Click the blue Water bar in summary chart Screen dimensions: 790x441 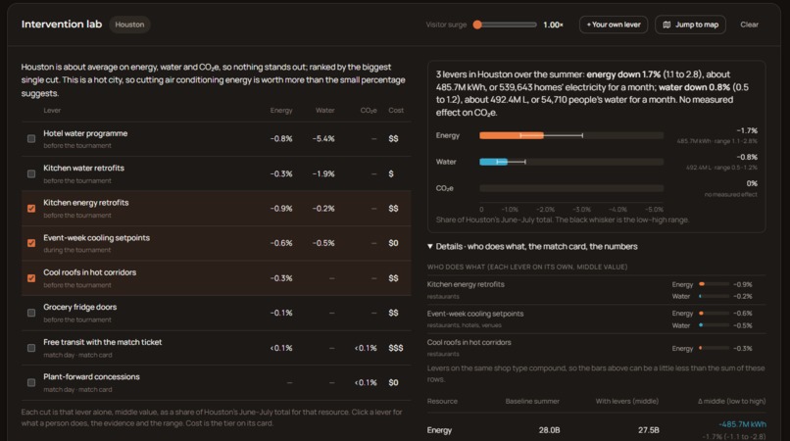point(493,162)
